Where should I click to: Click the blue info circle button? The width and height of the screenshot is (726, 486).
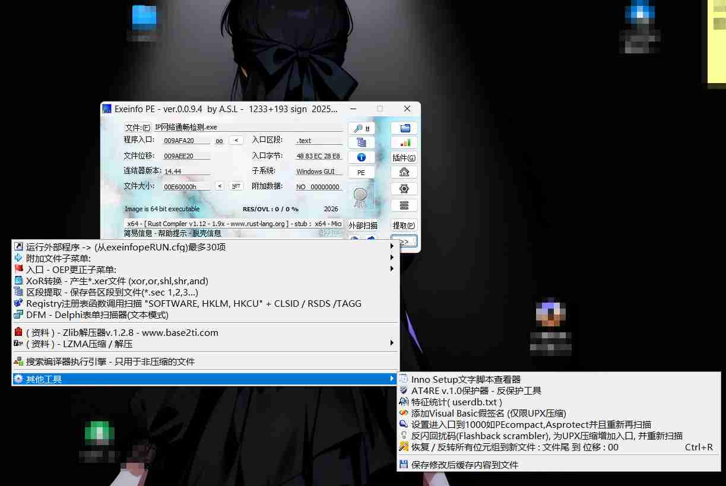click(361, 157)
